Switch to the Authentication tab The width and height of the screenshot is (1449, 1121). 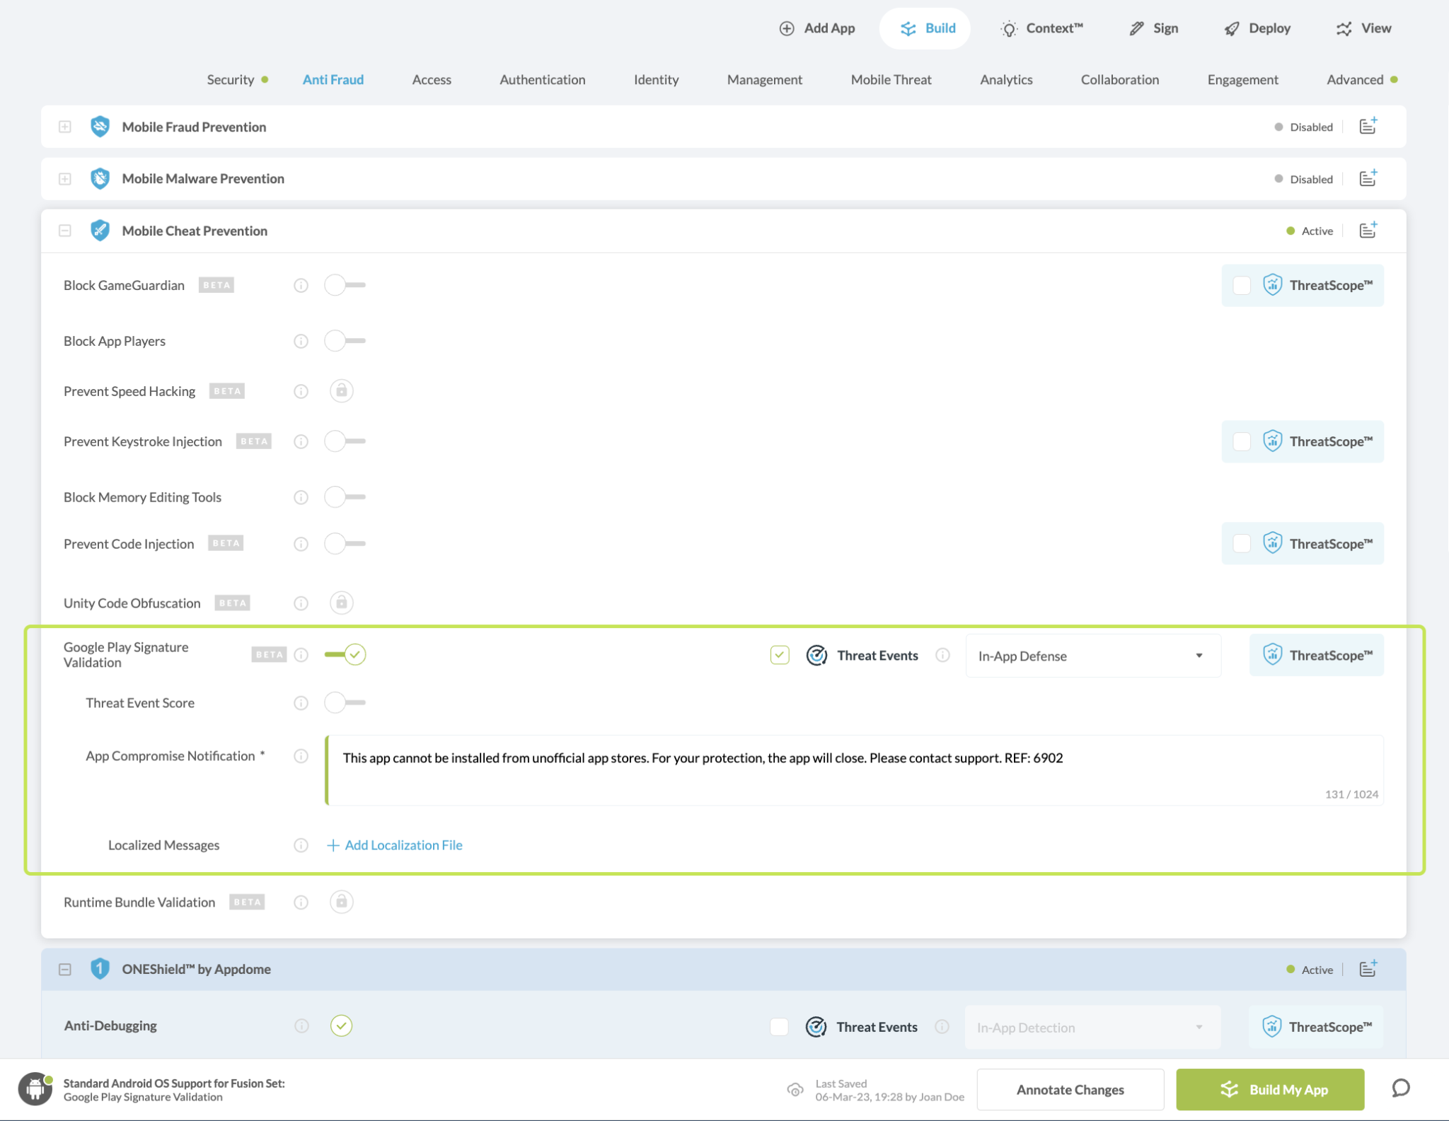542,80
